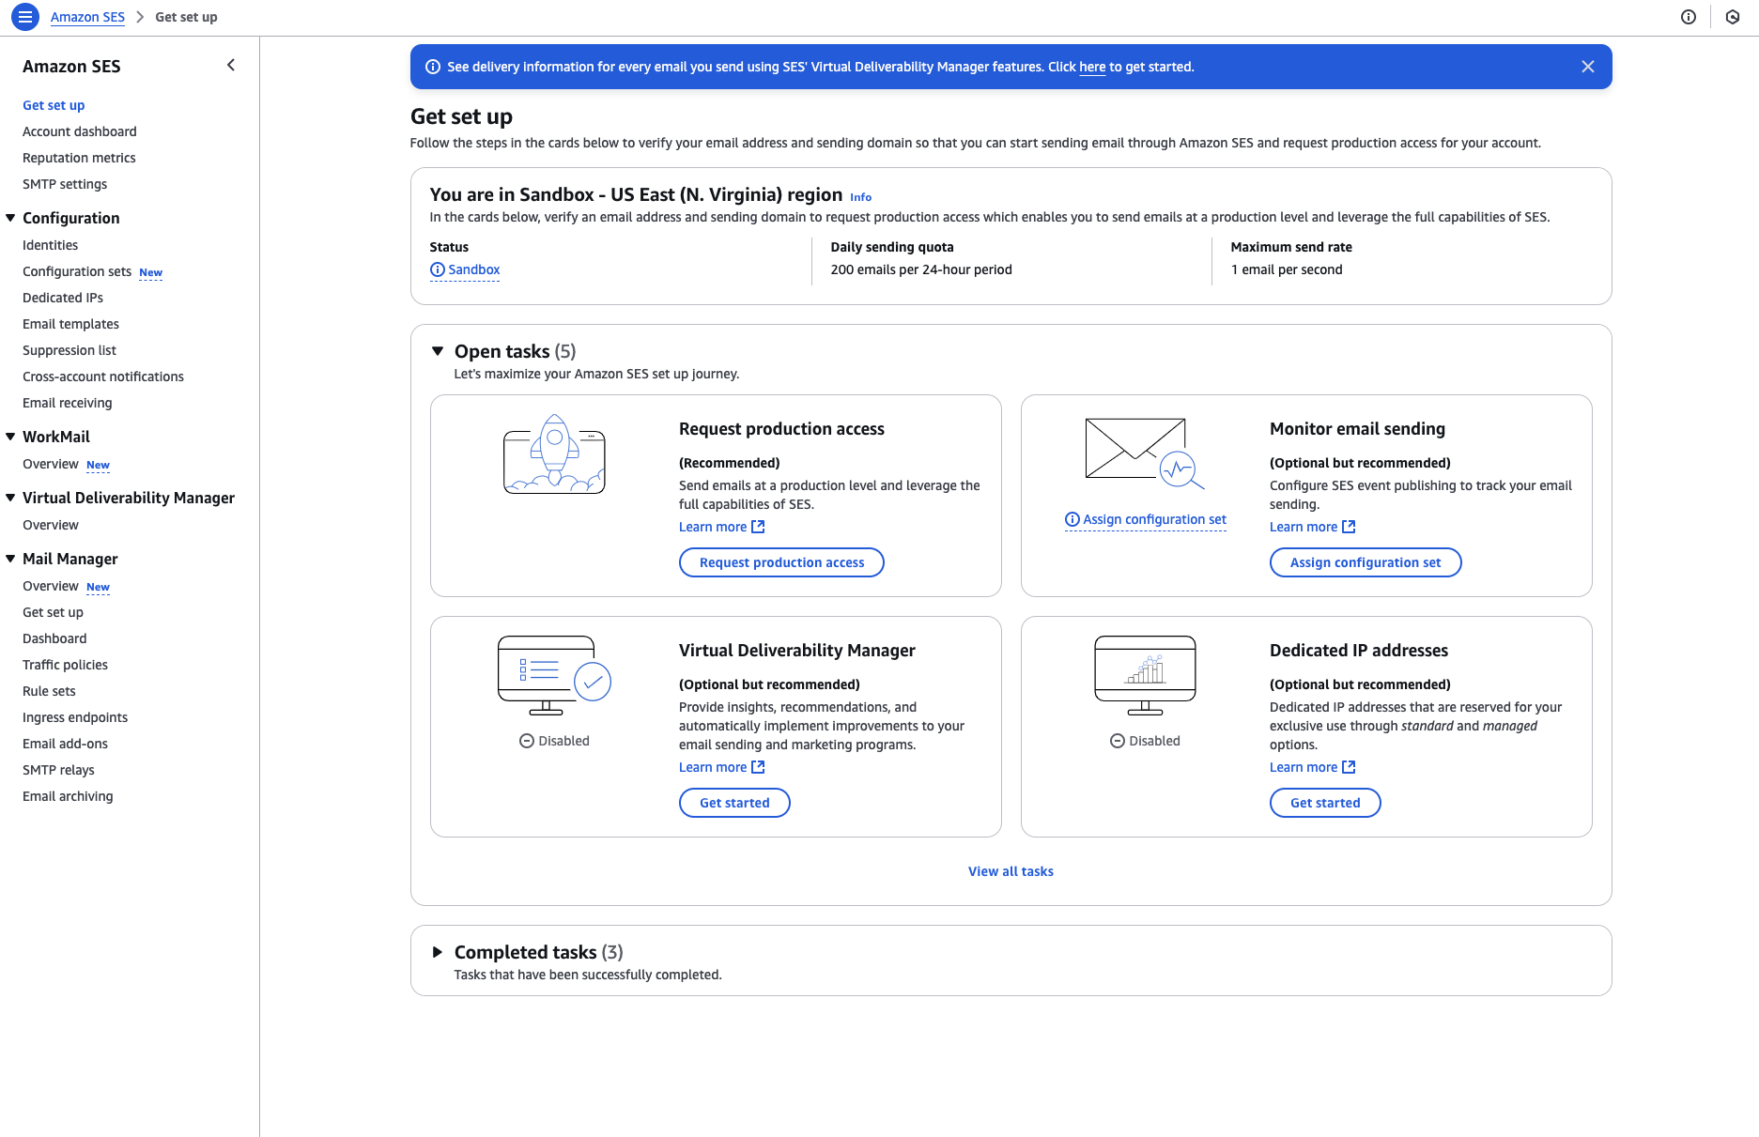Open Email receiving in sidebar

point(68,403)
